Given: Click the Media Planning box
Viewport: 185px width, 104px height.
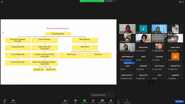Looking at the screenshot, I should (72, 55).
